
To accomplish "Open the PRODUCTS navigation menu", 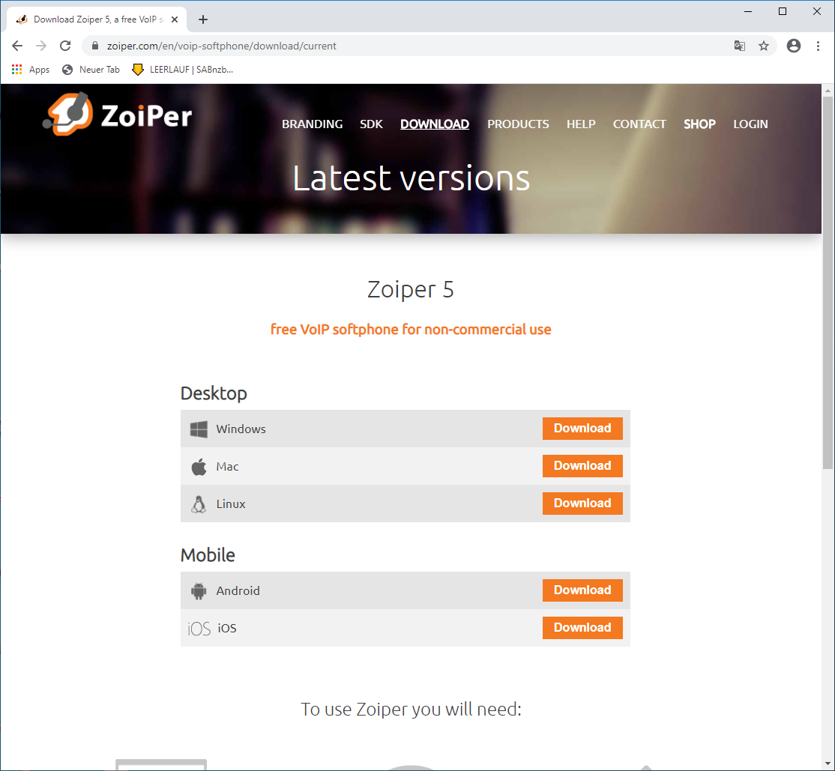I will coord(518,124).
